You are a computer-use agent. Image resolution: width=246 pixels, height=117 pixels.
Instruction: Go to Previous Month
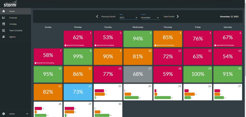[108, 16]
